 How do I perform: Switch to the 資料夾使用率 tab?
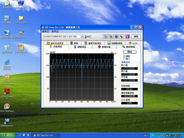point(55,43)
